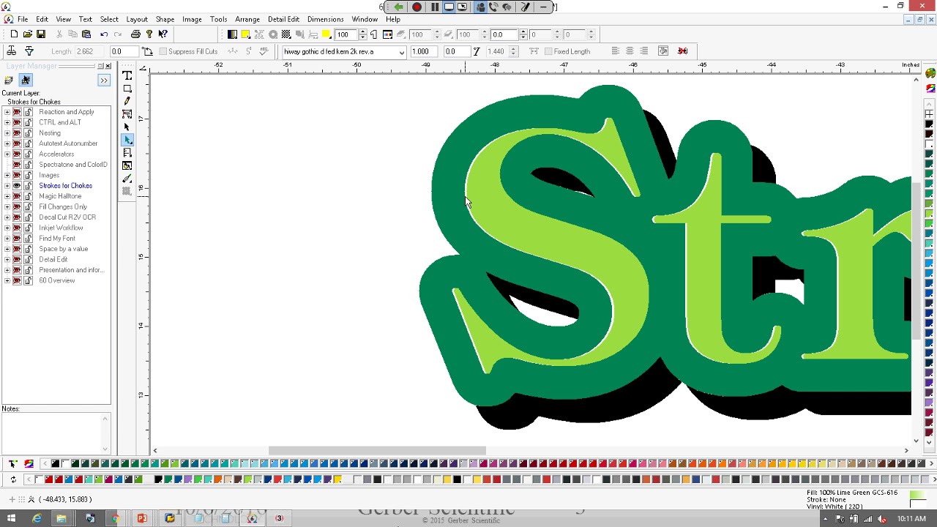Select the Spectratone and ColorID layer
The height and width of the screenshot is (527, 937).
73,165
